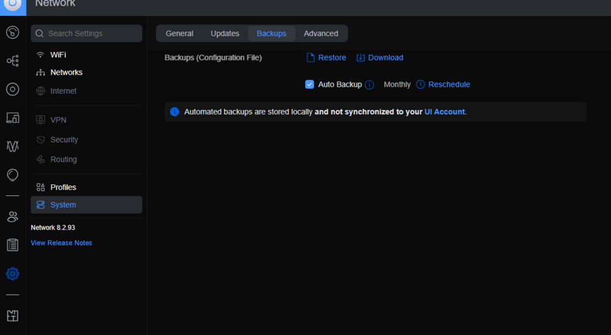Image resolution: width=611 pixels, height=335 pixels.
Task: Switch to the Updates tab
Action: (x=225, y=34)
